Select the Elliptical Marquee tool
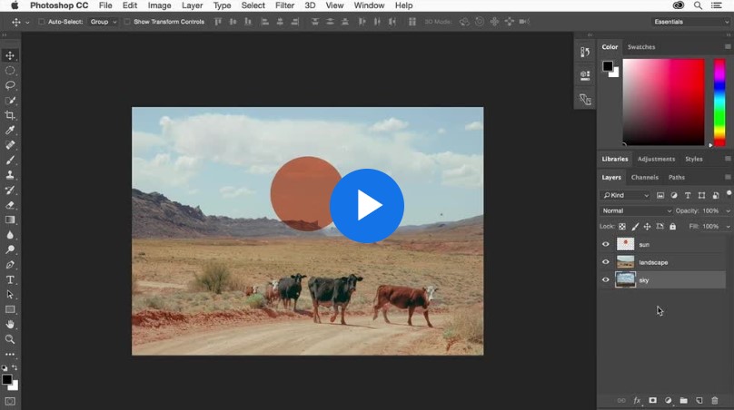 click(x=10, y=71)
